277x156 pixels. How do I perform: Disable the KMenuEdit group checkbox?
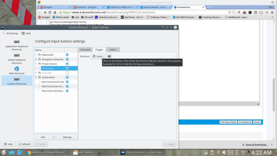67,55
